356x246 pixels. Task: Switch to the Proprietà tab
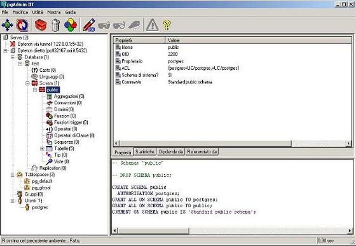pos(123,153)
